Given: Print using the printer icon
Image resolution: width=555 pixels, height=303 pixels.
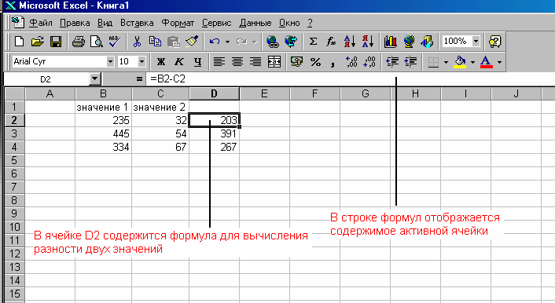Looking at the screenshot, I should point(79,42).
